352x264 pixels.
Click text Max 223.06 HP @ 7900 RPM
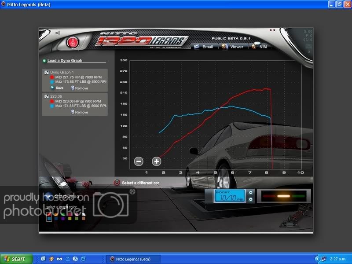point(78,101)
